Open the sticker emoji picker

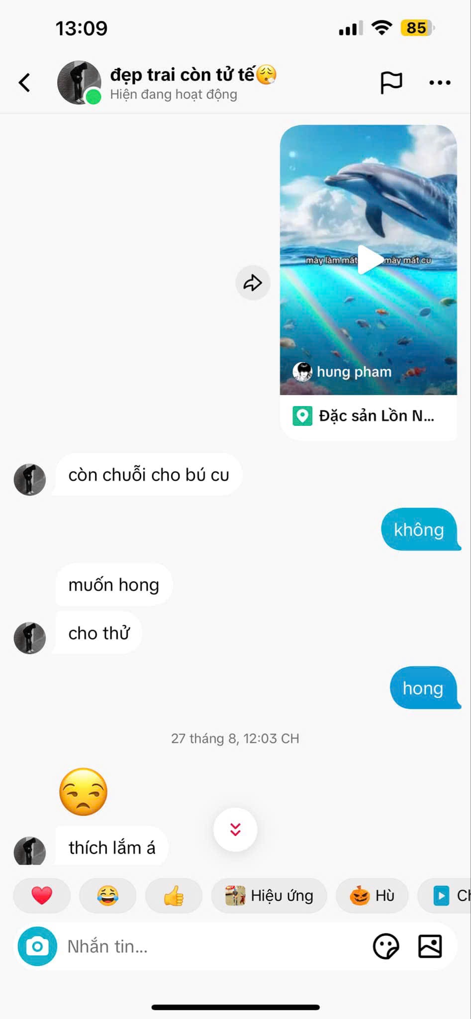click(386, 946)
